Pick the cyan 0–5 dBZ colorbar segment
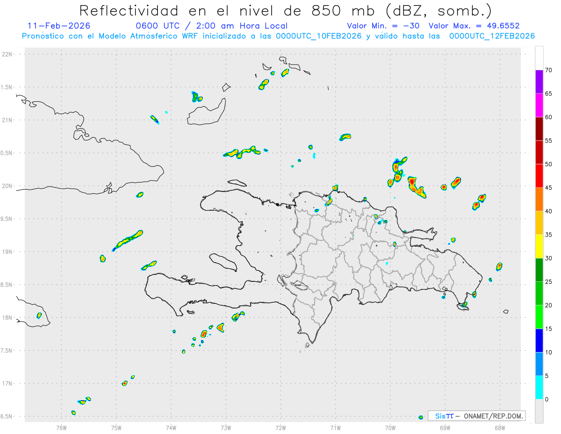561x434 pixels. click(x=539, y=388)
